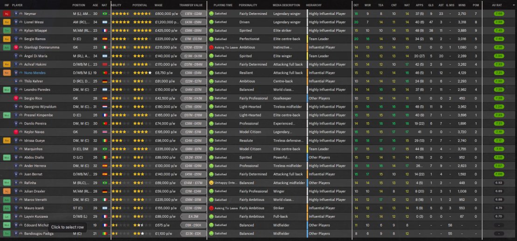This screenshot has width=517, height=241.
Task: Click Layvin Kurzawa's green Lst status badge
Action: click(7, 217)
